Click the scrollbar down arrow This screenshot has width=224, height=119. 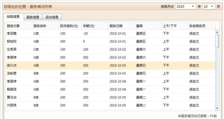217,108
